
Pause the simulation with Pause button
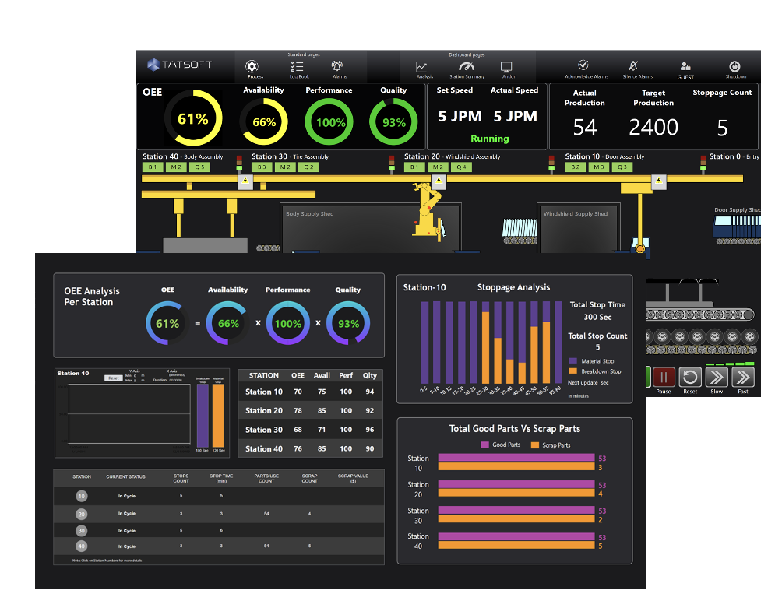point(664,378)
